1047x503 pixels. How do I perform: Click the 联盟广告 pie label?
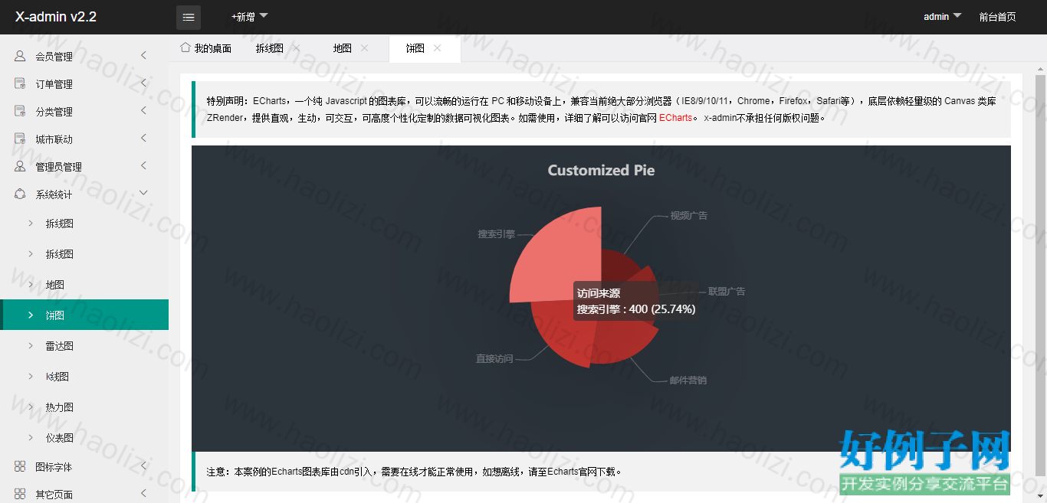tap(727, 292)
